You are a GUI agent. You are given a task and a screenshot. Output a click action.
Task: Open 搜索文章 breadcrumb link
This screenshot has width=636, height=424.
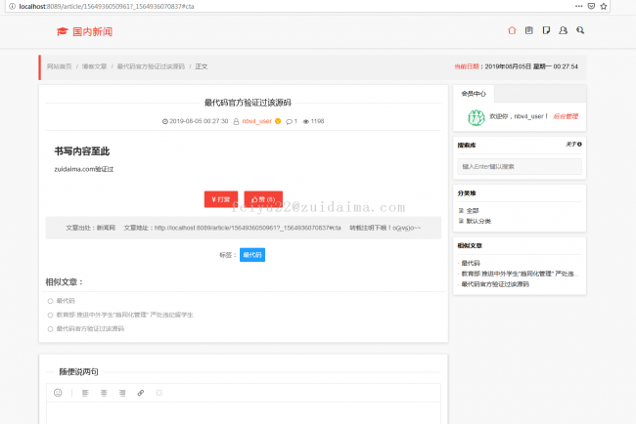coord(95,66)
